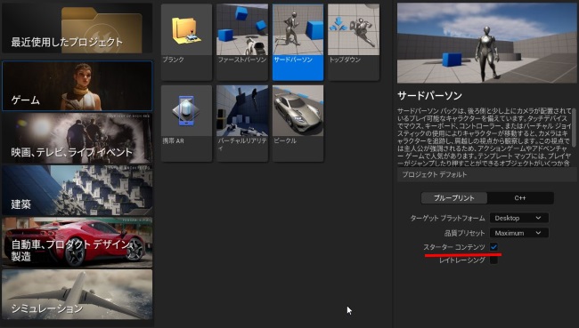Select the トップダウン template
Screen dimensions: 579x328
(354, 42)
